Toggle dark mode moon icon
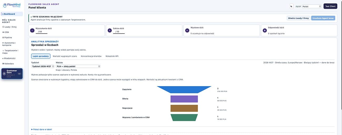The width and height of the screenshot is (342, 135). click(291, 6)
